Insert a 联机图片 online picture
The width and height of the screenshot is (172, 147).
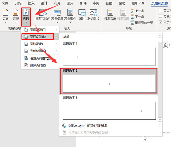[x=93, y=15]
